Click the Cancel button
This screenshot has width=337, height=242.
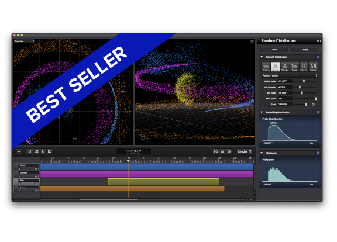274,49
